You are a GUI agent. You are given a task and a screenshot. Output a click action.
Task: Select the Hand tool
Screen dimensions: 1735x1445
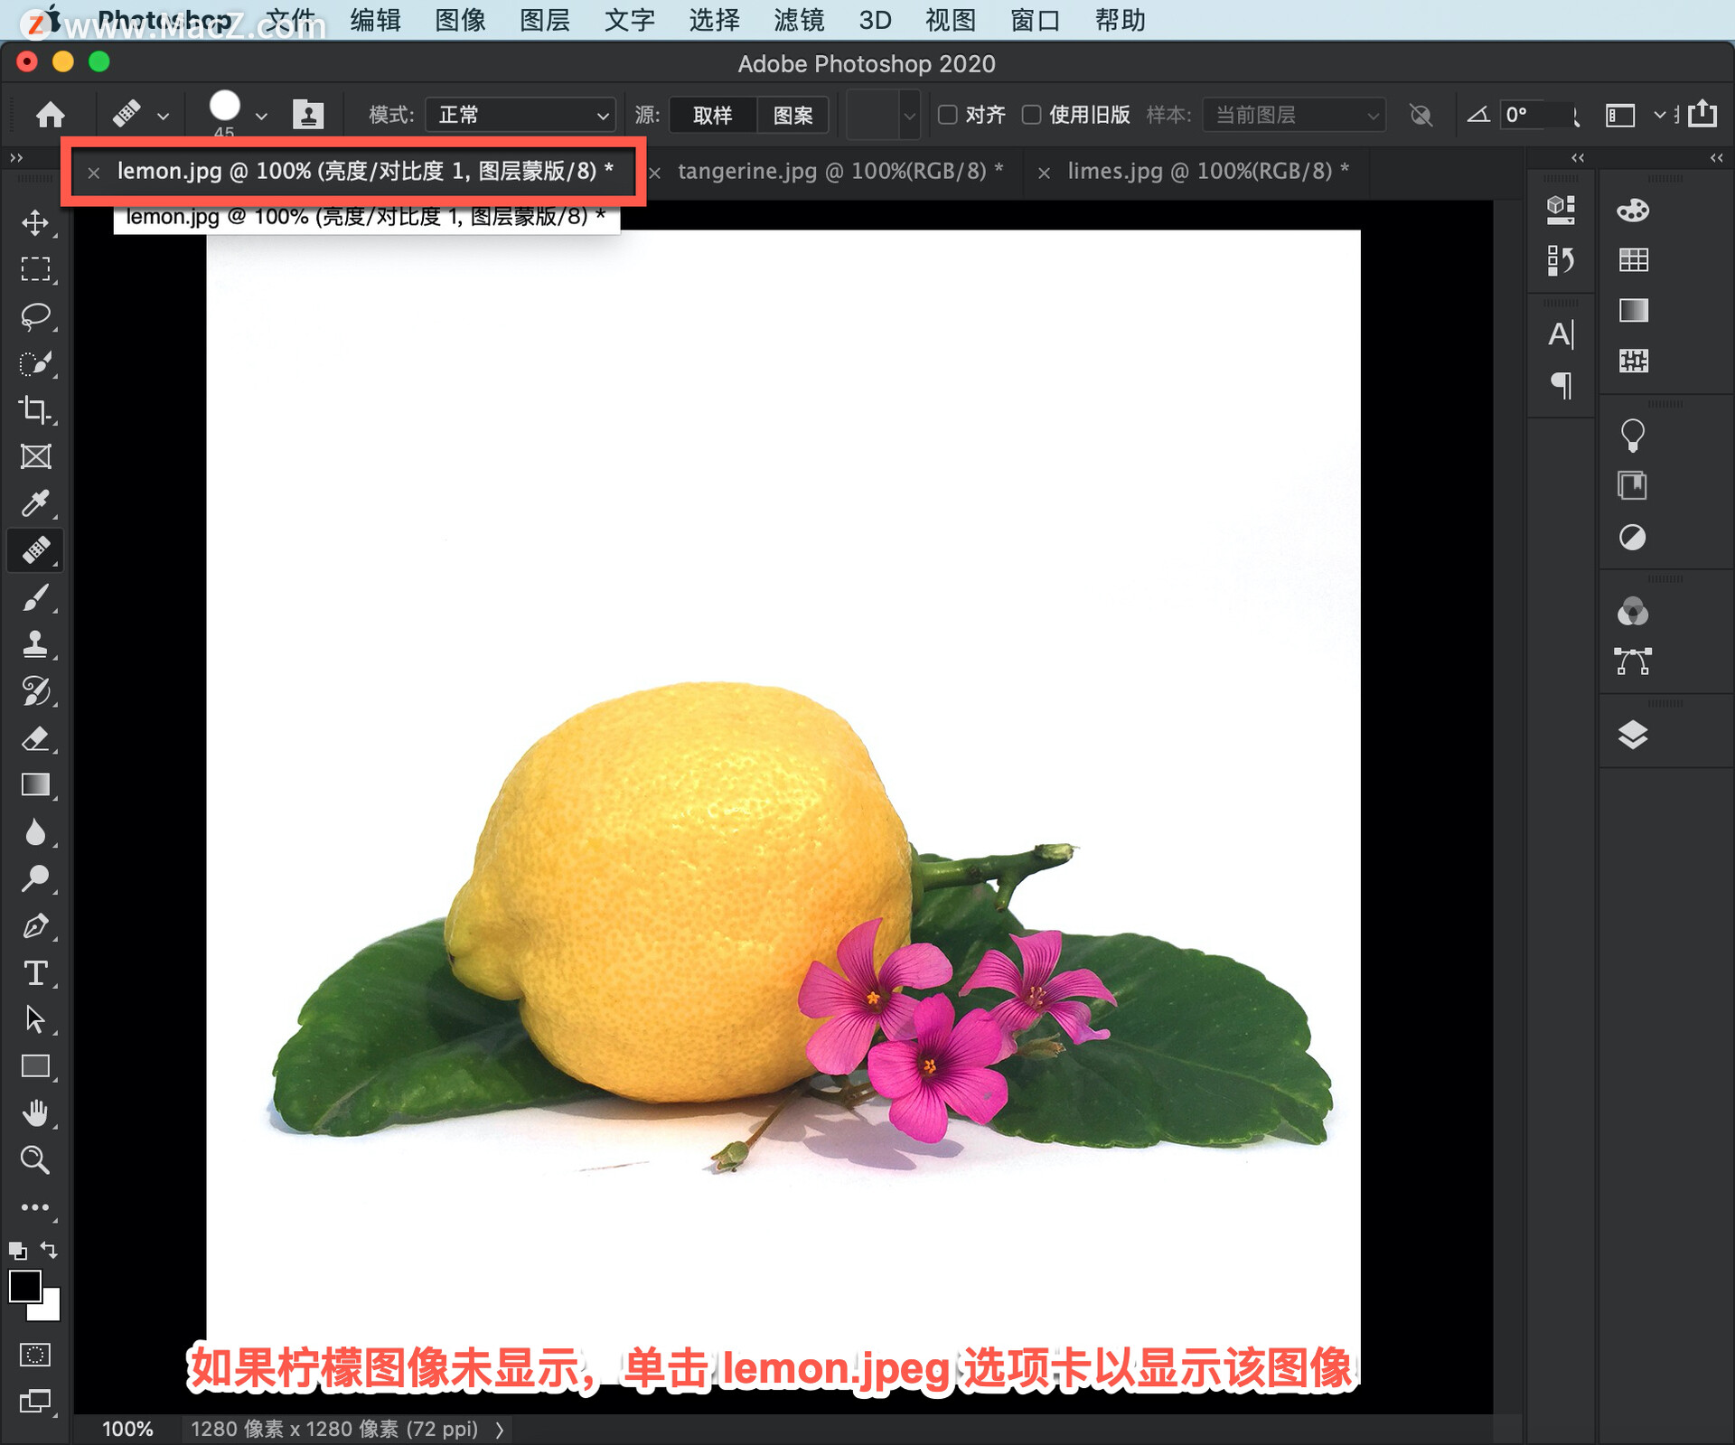pyautogui.click(x=35, y=1113)
